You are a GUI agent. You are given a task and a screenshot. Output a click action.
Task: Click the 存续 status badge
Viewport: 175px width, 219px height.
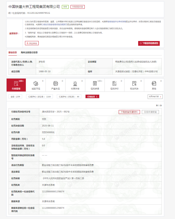pos(65,7)
